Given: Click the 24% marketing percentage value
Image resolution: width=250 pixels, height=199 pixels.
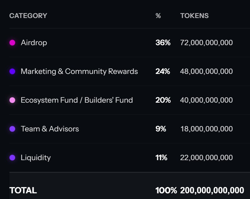Looking at the screenshot, I should [163, 71].
